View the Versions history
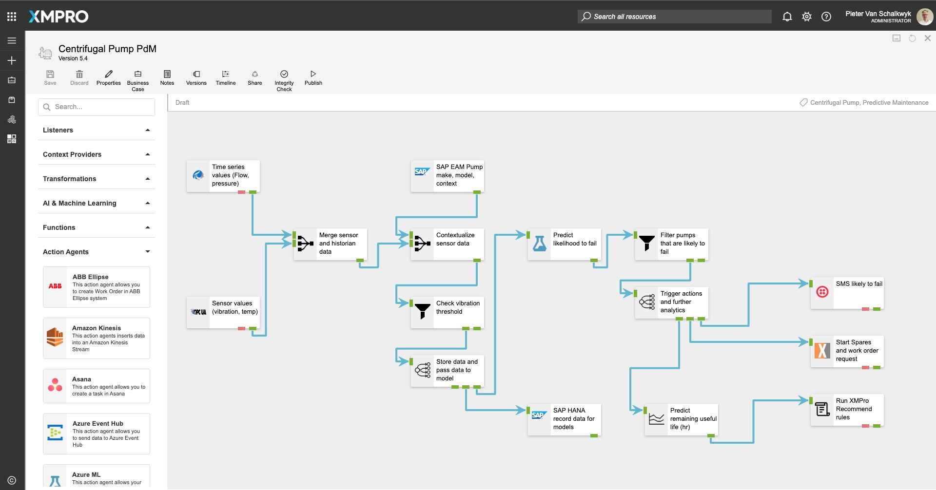The height and width of the screenshot is (490, 936). point(196,78)
